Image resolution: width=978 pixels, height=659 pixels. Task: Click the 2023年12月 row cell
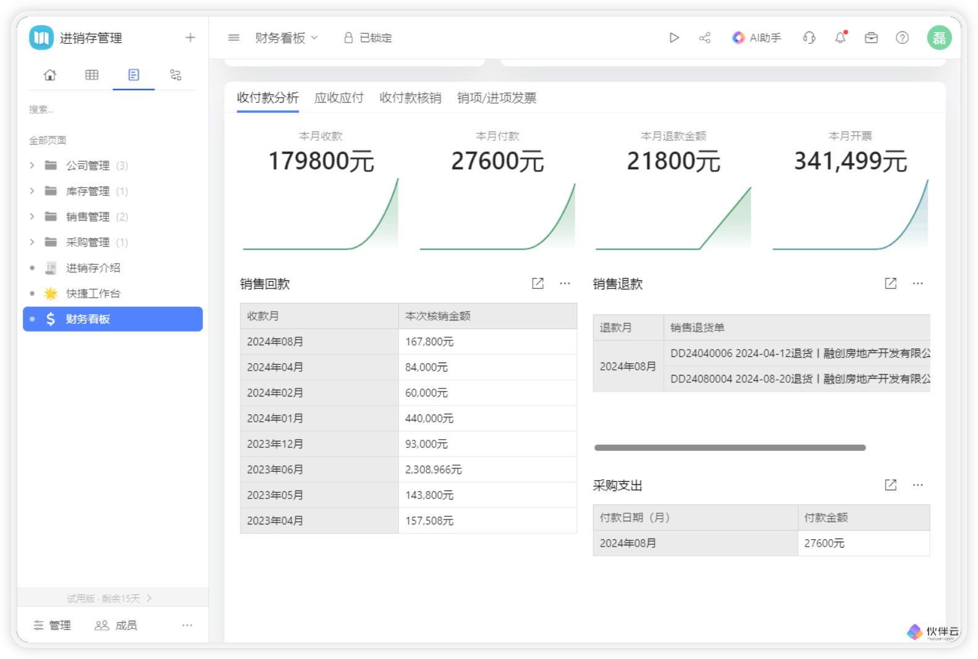tap(319, 443)
